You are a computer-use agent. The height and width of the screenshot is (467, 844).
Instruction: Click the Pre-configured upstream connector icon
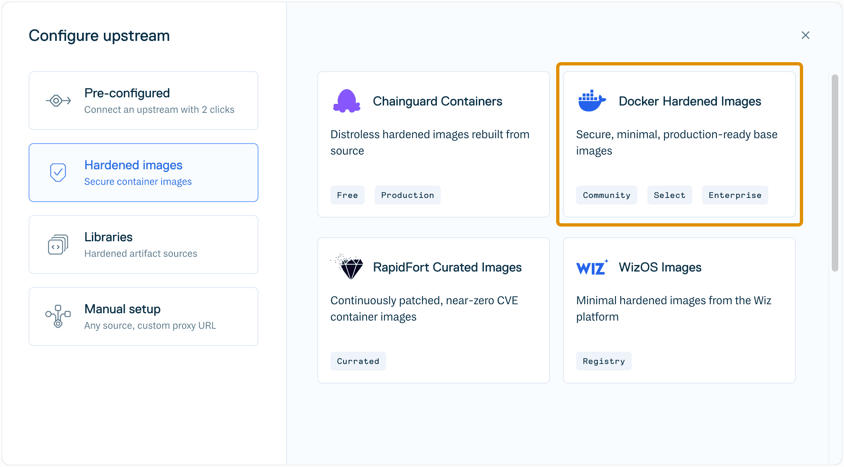pos(58,101)
